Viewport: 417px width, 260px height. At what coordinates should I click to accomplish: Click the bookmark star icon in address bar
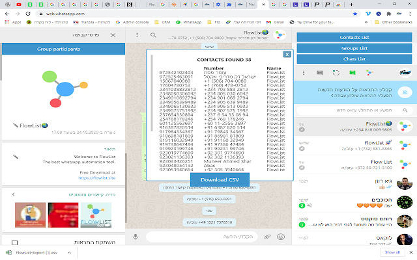pos(355,14)
